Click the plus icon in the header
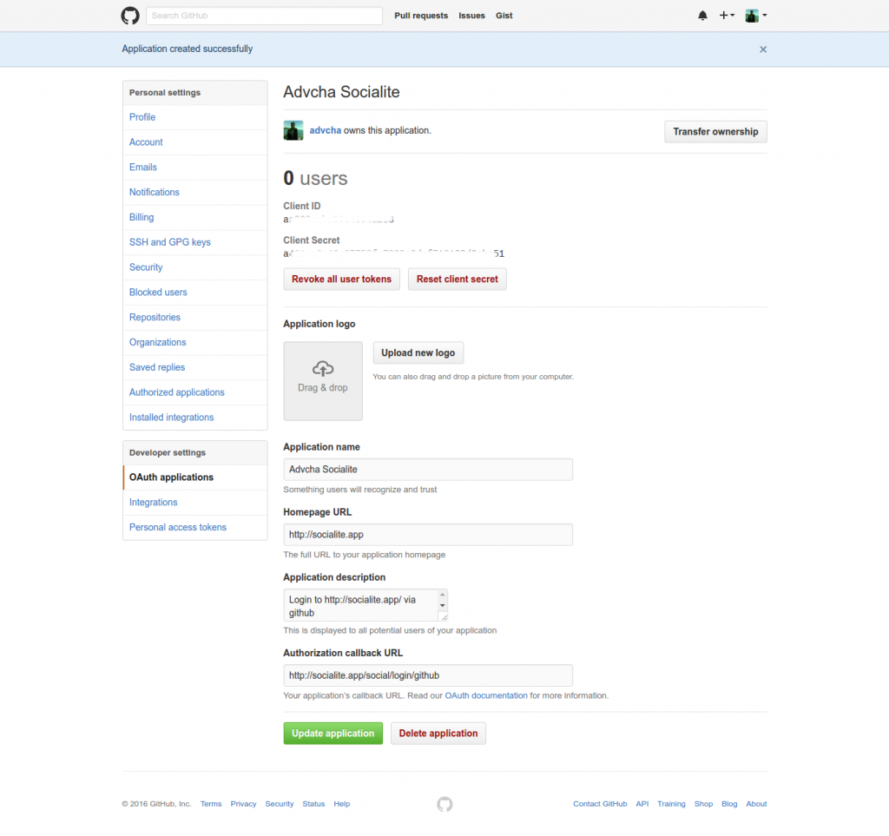 coord(723,15)
